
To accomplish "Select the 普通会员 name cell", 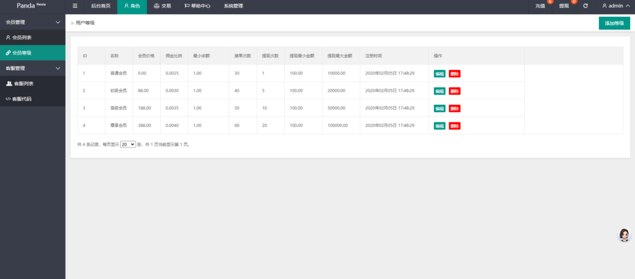I will 119,73.
